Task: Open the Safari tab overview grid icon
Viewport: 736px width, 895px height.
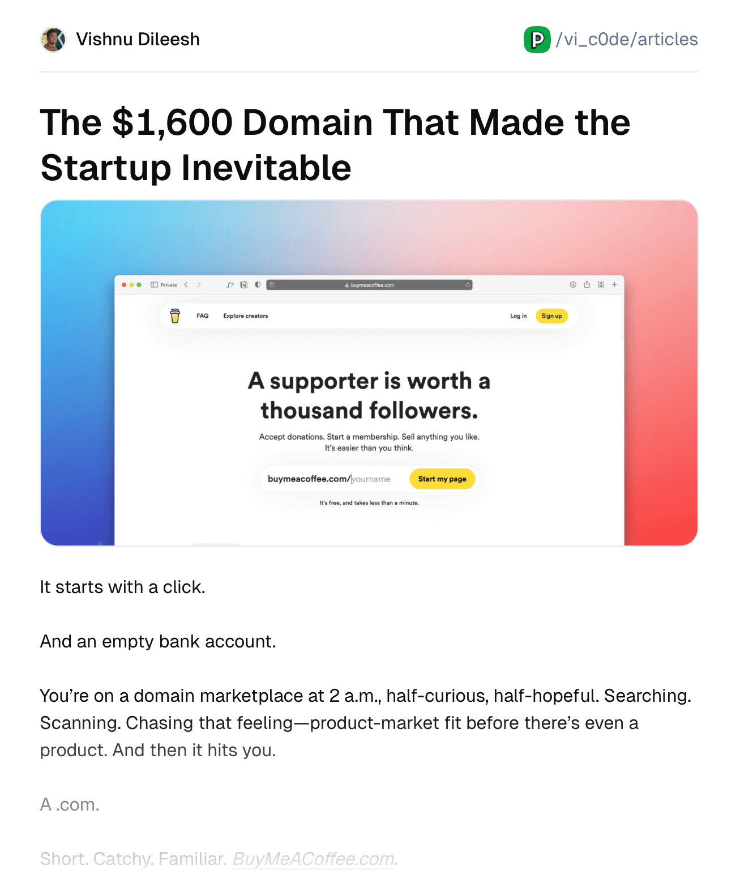Action: (x=601, y=285)
